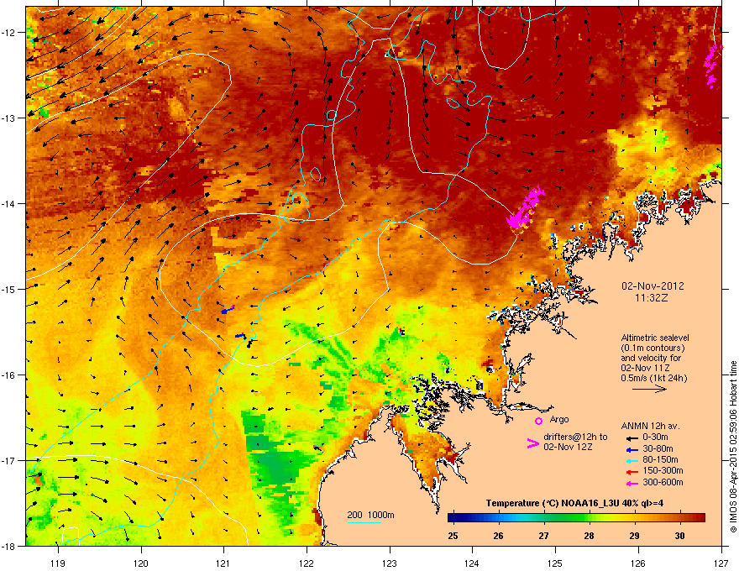Click the 'and velocity for' text
739x571 pixels.
pos(650,358)
